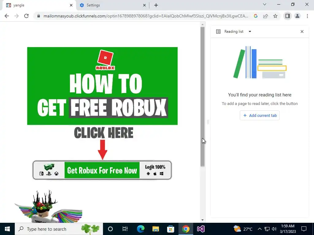314x235 pixels.
Task: Close the Reading list side panel
Action: click(x=302, y=32)
